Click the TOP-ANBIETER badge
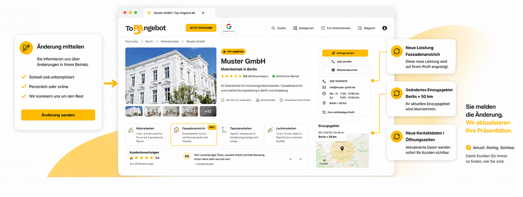This screenshot has width=523, height=197. pos(233,52)
